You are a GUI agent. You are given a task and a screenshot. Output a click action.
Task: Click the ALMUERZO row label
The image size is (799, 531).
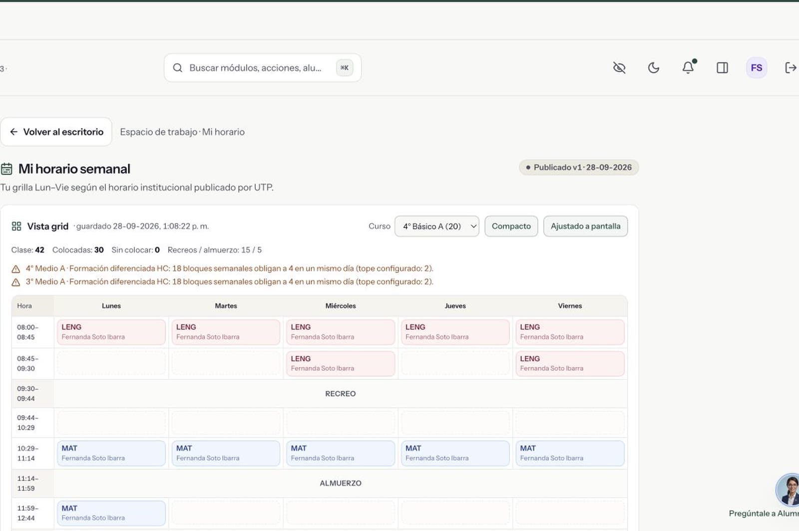click(341, 483)
